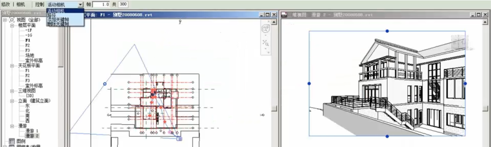
Task: Collapse the 天花板平面 ceiling plans node
Action: (12, 65)
